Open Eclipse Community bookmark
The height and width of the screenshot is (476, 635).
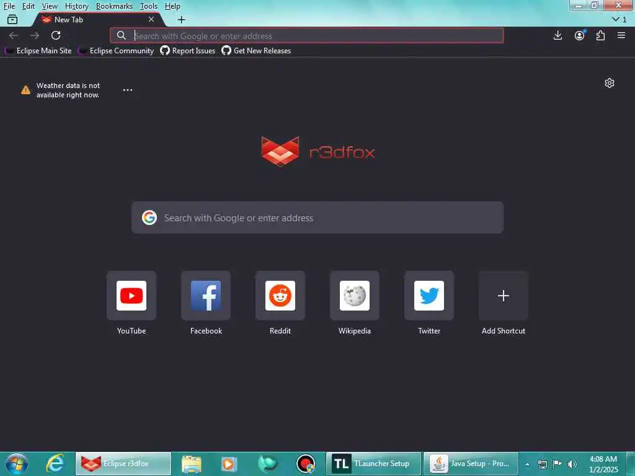(x=116, y=51)
